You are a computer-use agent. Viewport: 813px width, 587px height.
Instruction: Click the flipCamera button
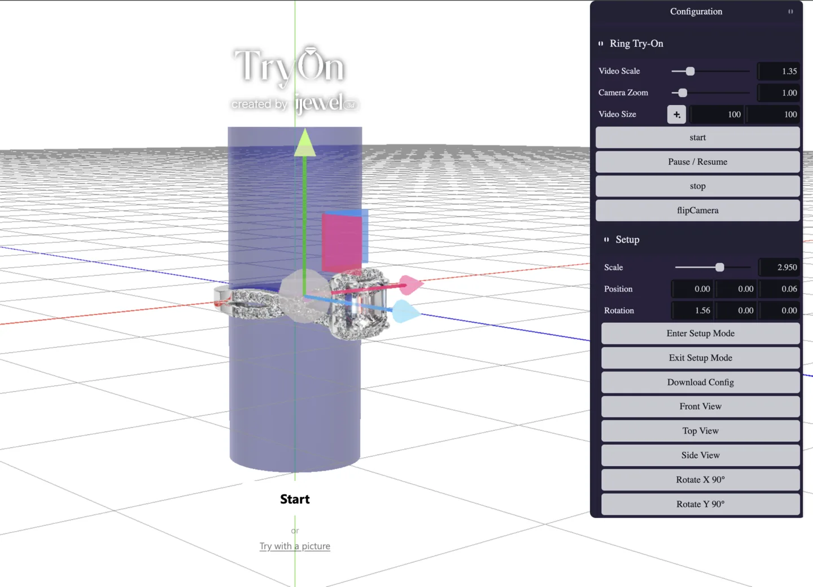tap(698, 211)
